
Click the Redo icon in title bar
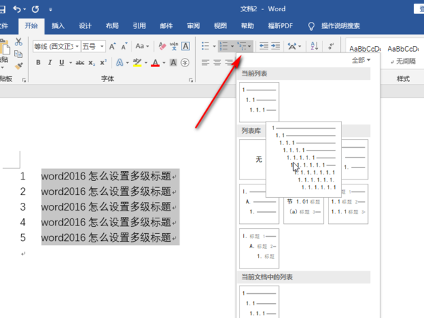point(35,9)
